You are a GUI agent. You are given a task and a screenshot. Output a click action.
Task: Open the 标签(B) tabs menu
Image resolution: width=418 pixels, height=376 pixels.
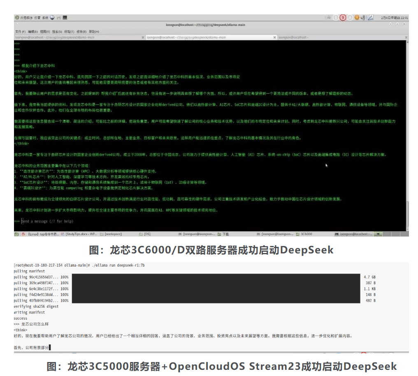pyautogui.click(x=81, y=31)
